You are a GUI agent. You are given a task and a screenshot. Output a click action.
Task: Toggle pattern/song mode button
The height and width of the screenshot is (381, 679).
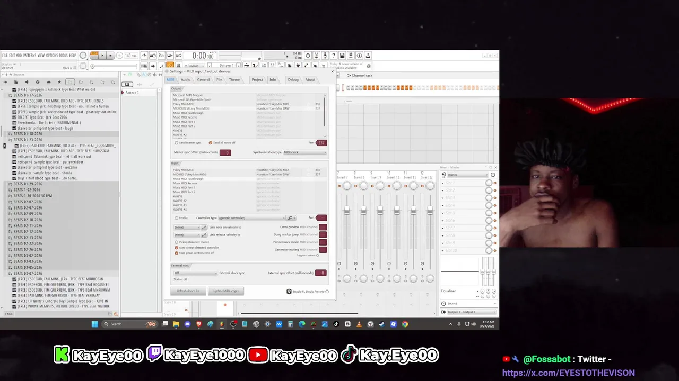coord(94,55)
